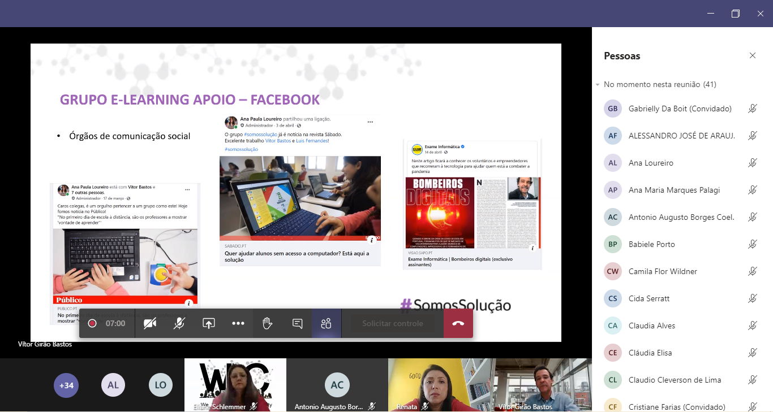Screen dimensions: 773x412
Task: Click Vitor Girão Bastos presenter label
Action: [x=45, y=344]
